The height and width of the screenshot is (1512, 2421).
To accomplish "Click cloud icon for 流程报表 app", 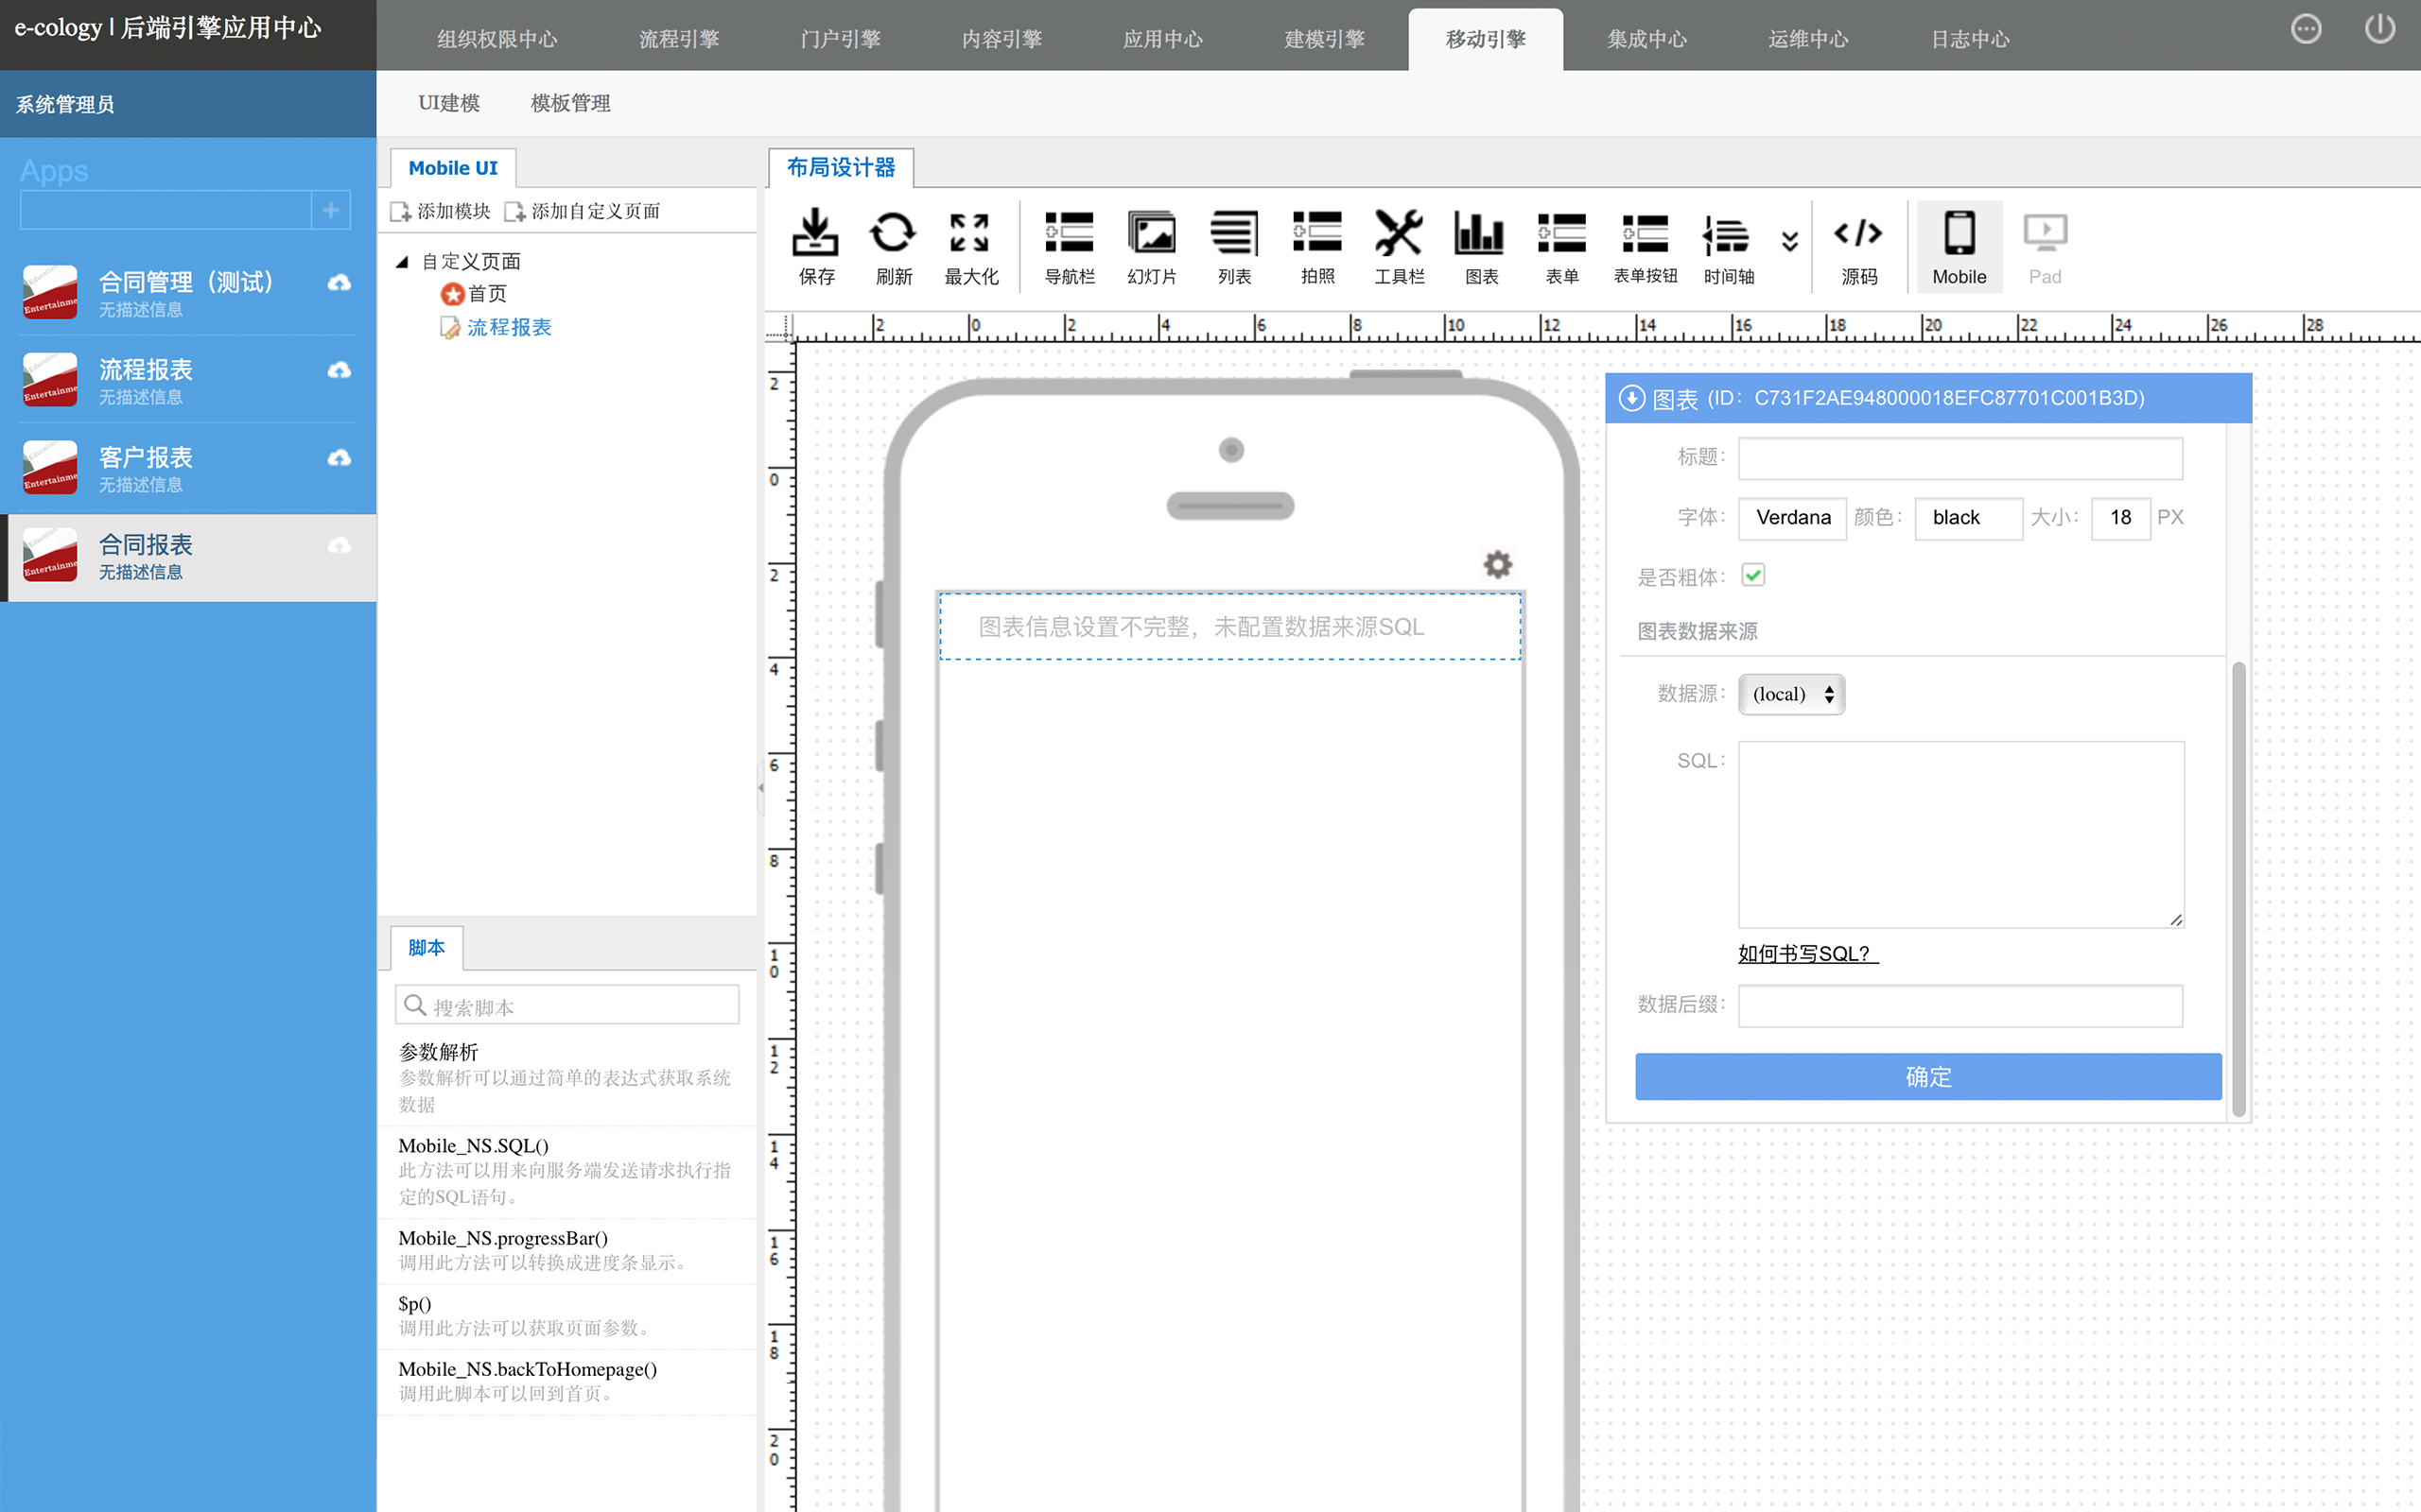I will pos(340,370).
